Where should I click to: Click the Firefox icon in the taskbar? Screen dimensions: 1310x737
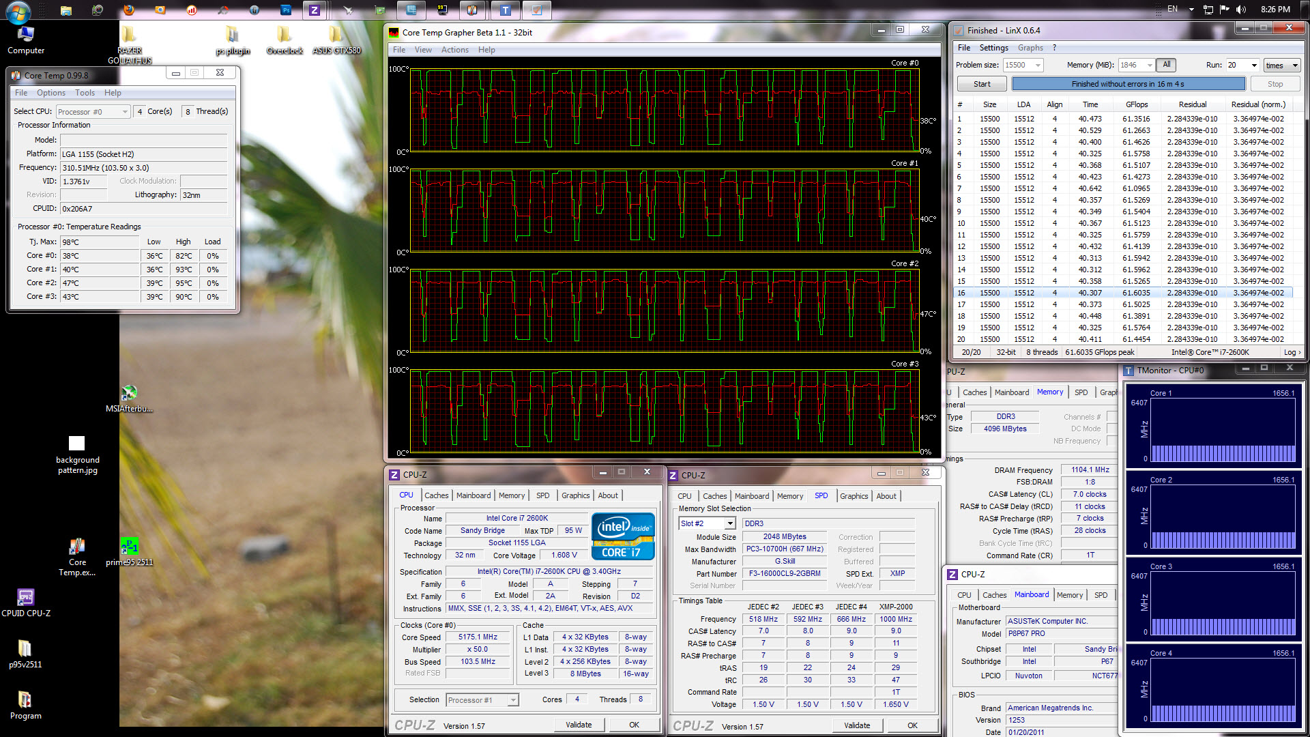click(128, 10)
